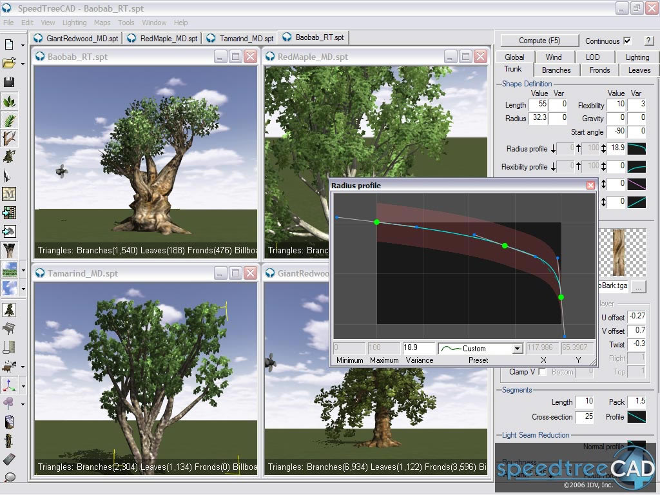Viewport: 660px width, 495px height.
Task: Open the Radius profile curve swatch
Action: pyautogui.click(x=636, y=148)
